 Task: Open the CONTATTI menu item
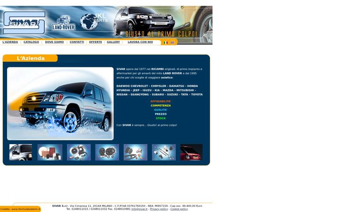pos(77,42)
